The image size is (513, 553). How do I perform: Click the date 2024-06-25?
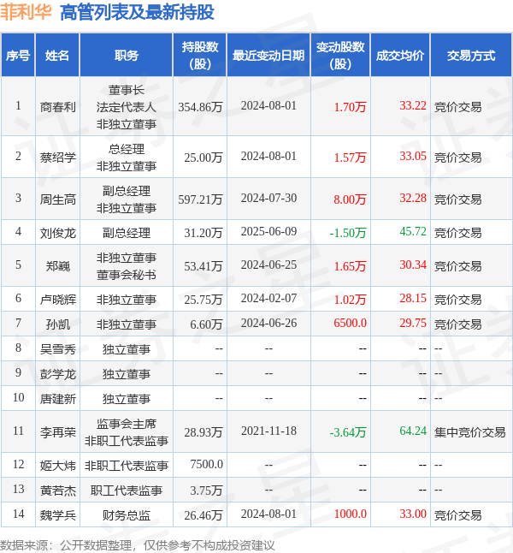[x=268, y=265]
